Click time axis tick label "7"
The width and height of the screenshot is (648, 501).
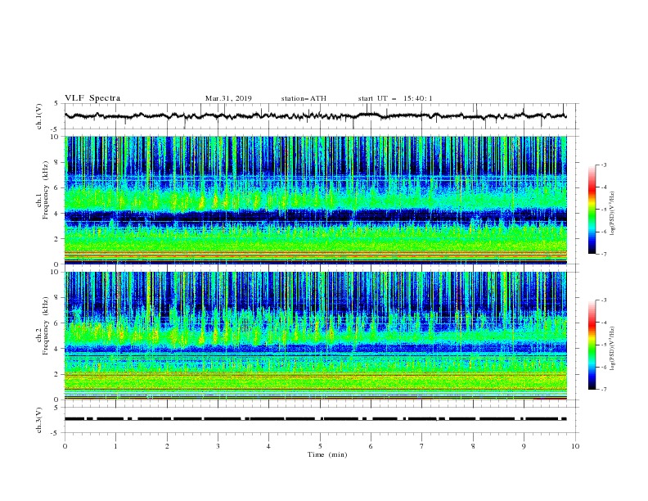422,446
